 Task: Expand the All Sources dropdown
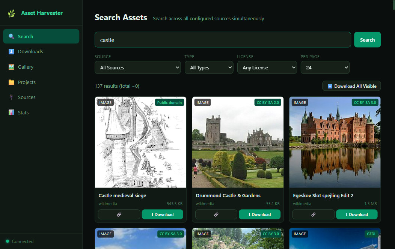pyautogui.click(x=137, y=67)
